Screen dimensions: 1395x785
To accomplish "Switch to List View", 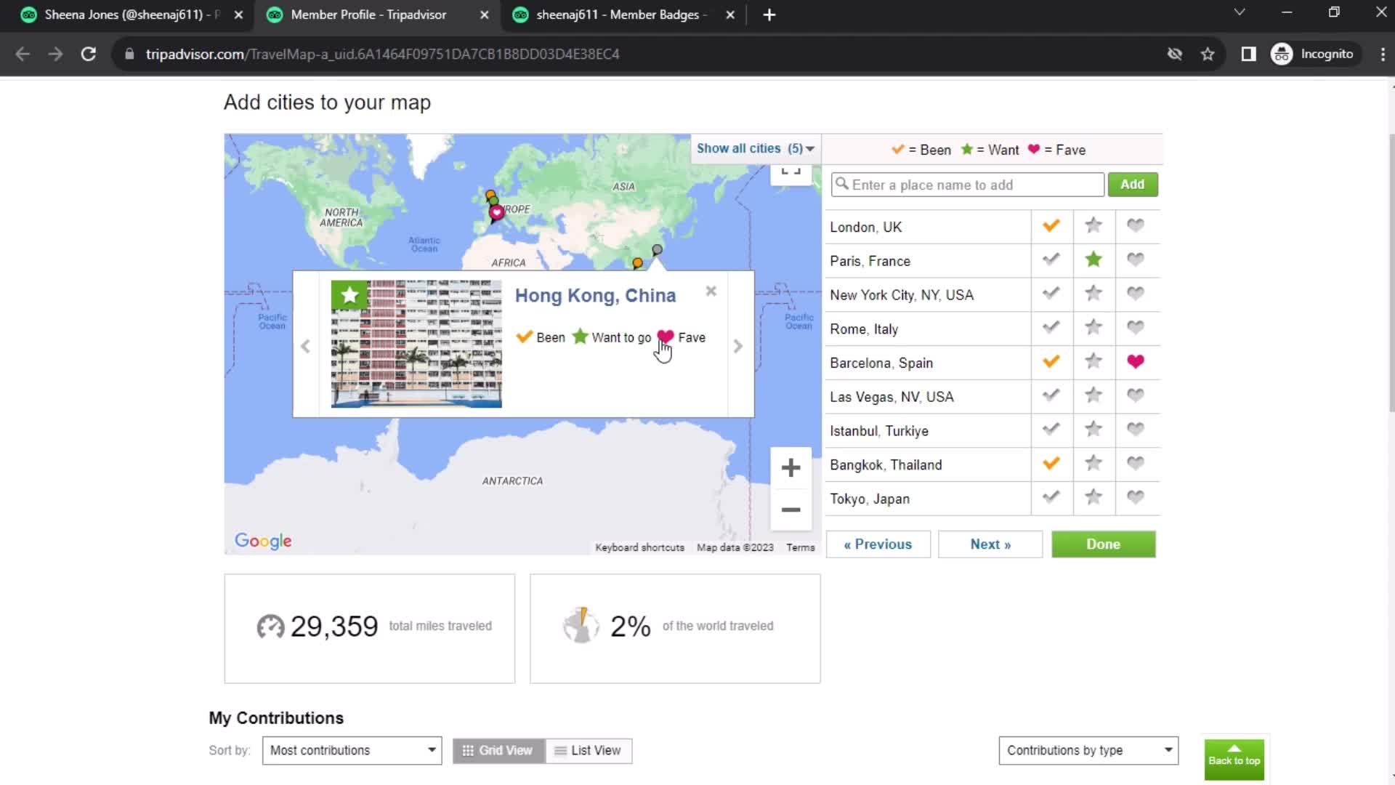I will click(x=586, y=749).
